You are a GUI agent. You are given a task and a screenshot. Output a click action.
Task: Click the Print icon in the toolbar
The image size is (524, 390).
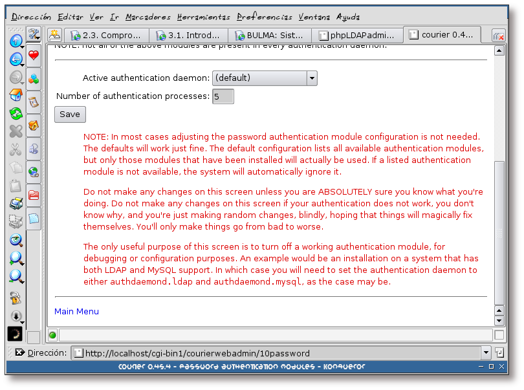pyautogui.click(x=16, y=204)
